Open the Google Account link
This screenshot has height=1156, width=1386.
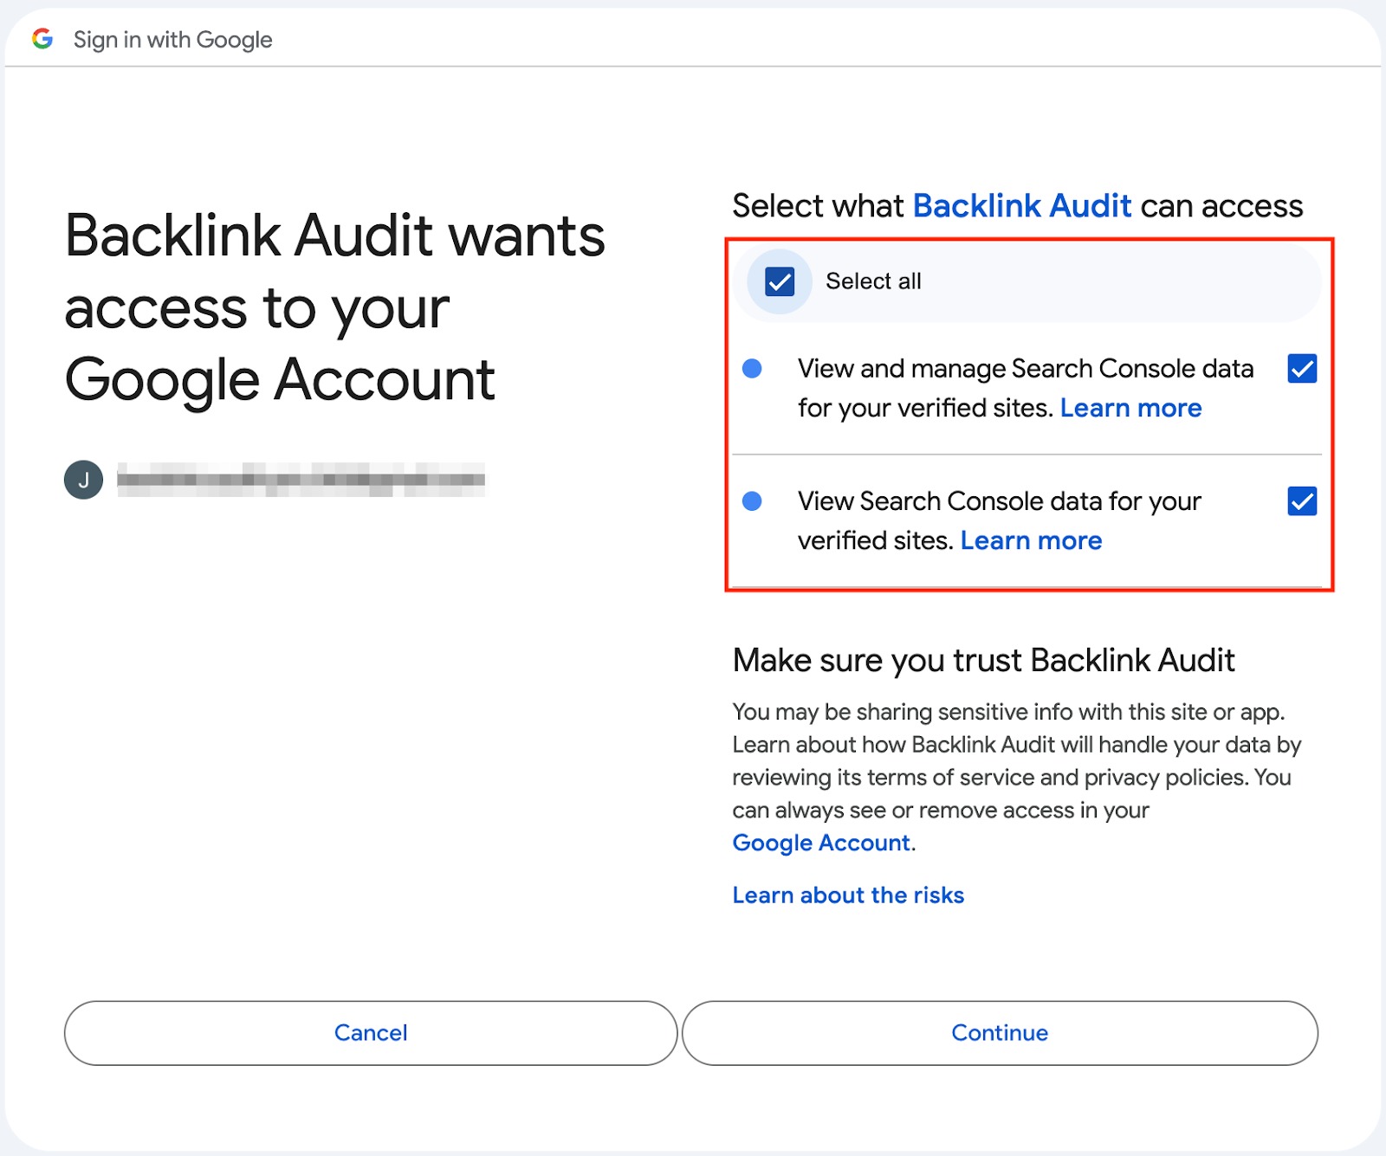(821, 842)
